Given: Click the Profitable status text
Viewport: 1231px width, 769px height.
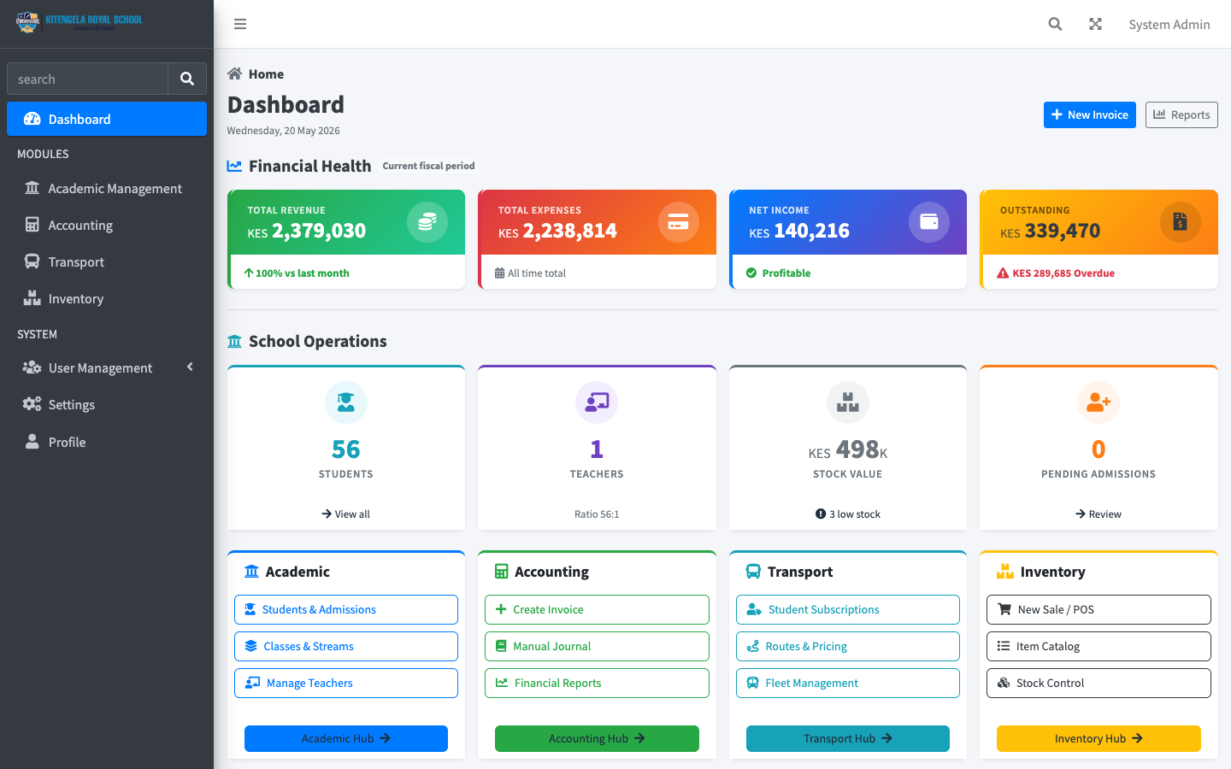Looking at the screenshot, I should (x=786, y=273).
